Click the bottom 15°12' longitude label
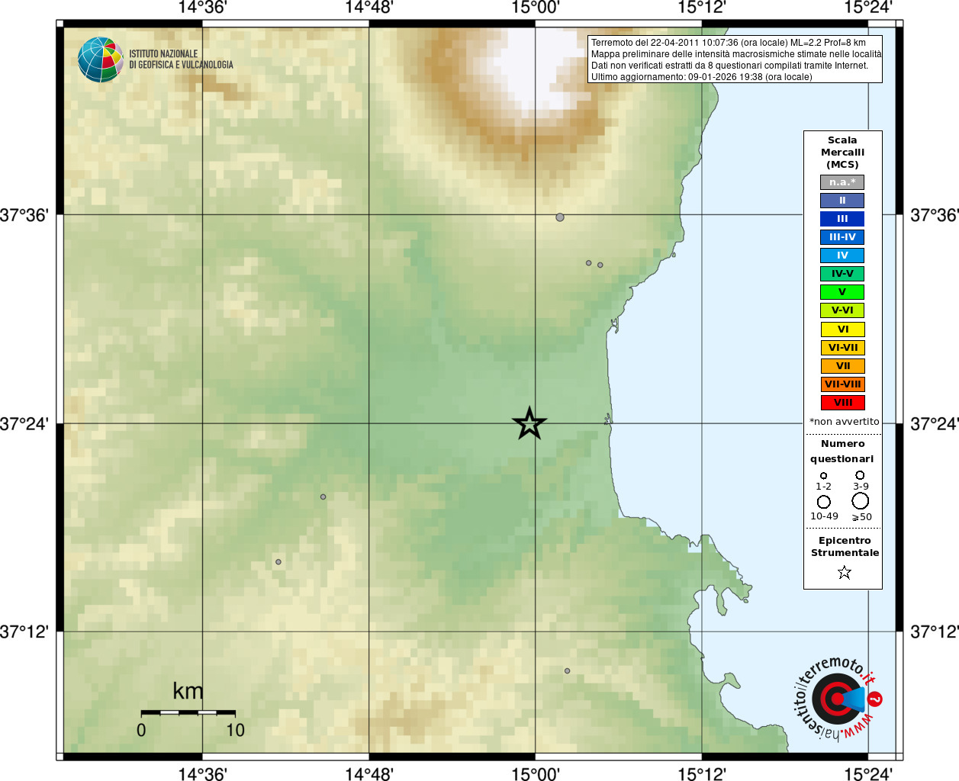 pyautogui.click(x=701, y=774)
